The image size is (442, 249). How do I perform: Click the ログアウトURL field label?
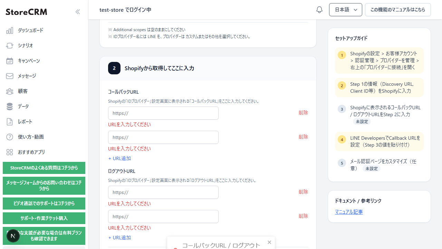pyautogui.click(x=122, y=171)
